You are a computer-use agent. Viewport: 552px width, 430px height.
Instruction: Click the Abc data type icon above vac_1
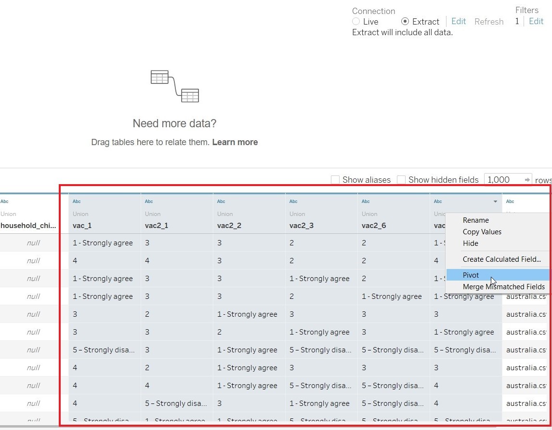77,202
